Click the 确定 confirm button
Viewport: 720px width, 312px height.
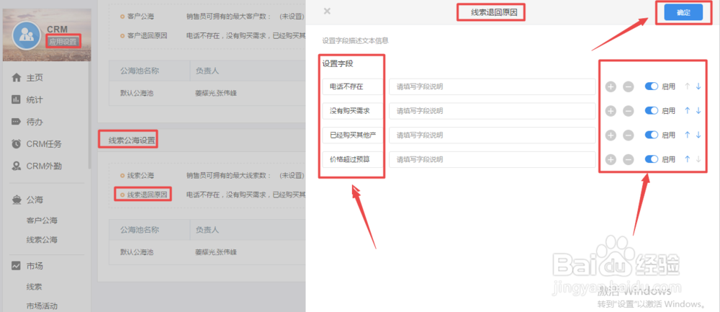click(683, 13)
